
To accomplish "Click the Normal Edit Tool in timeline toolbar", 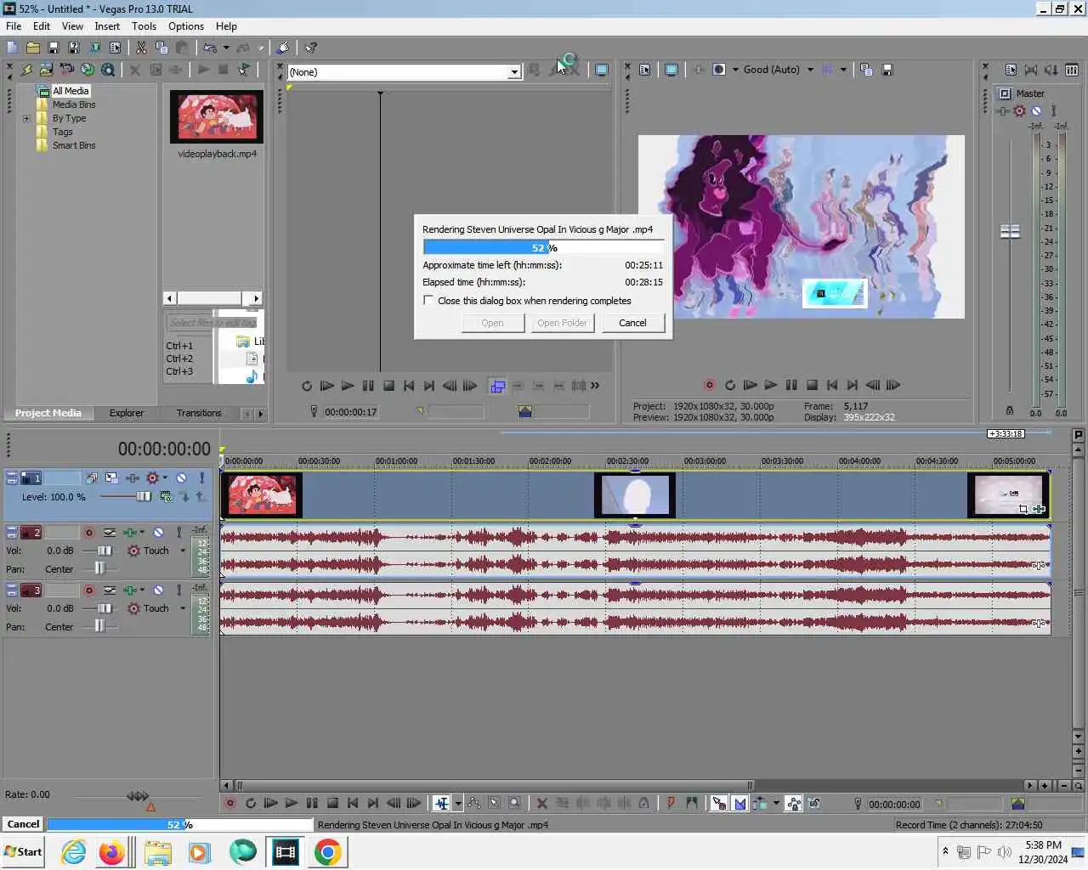I will (x=441, y=803).
